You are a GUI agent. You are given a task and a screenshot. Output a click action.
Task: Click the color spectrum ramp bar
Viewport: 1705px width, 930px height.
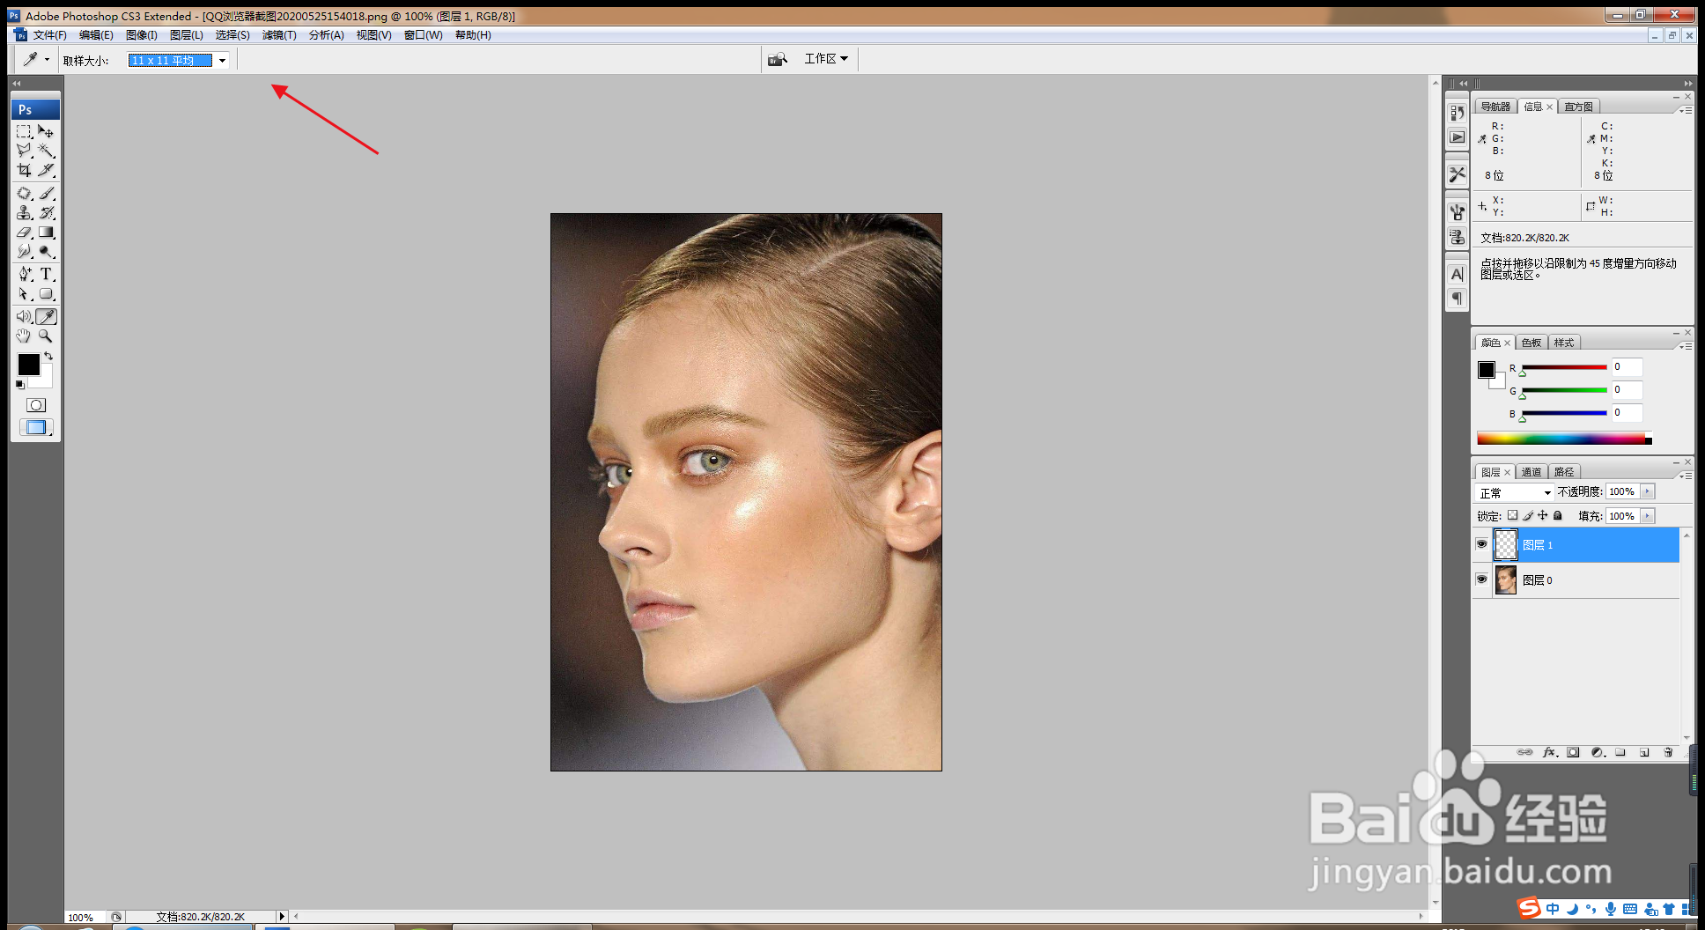pos(1564,439)
